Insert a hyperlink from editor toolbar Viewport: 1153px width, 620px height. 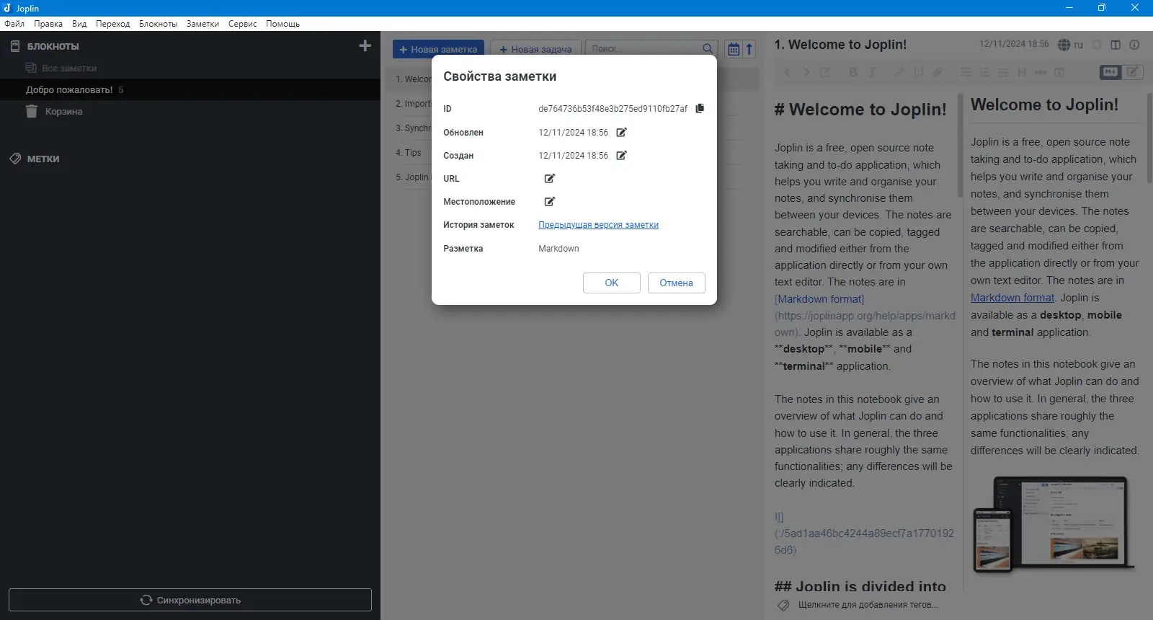click(x=900, y=72)
